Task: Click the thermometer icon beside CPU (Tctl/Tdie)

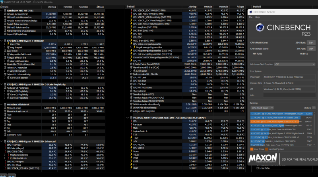Action: (x=5, y=145)
